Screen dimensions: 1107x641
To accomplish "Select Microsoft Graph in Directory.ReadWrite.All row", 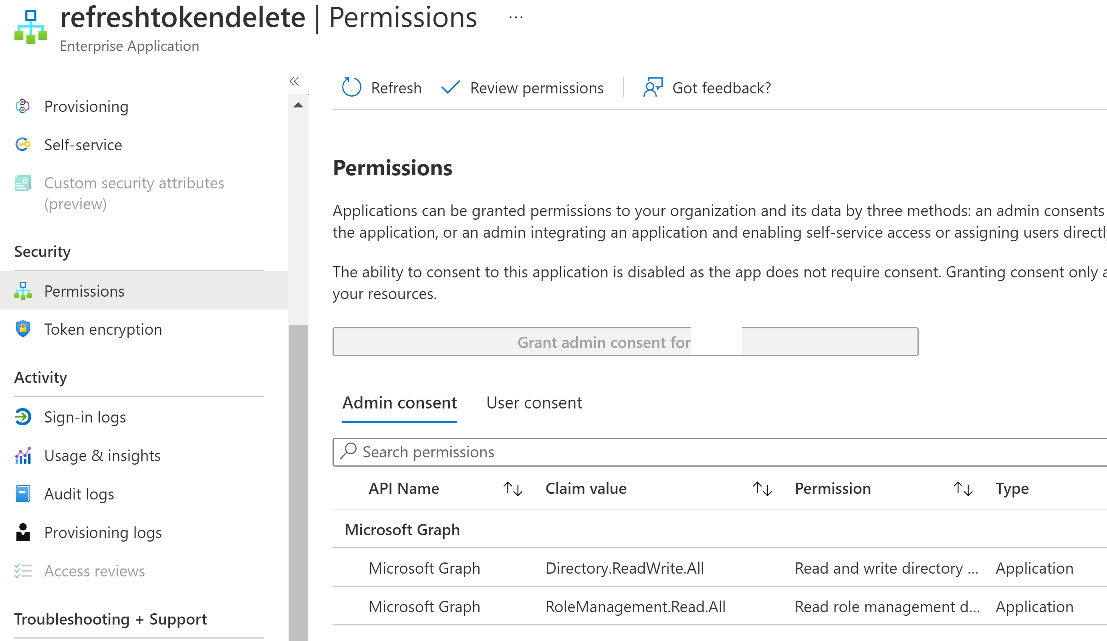I will [x=425, y=568].
